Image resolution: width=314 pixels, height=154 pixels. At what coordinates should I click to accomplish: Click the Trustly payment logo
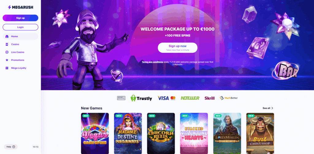click(x=141, y=98)
